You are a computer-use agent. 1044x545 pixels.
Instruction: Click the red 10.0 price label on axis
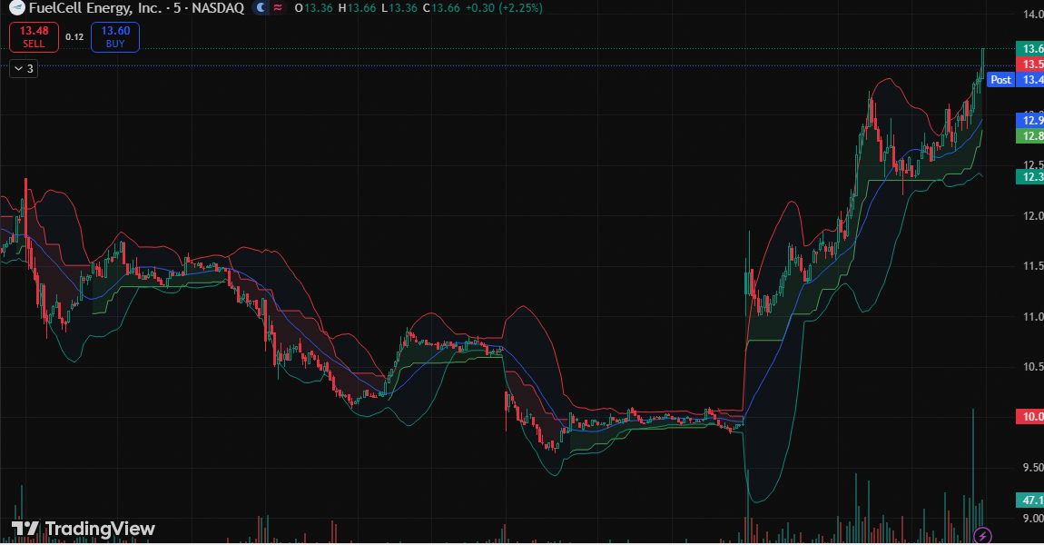pos(1030,416)
